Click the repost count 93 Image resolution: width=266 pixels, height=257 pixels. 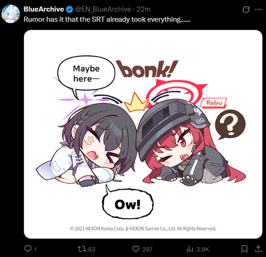pyautogui.click(x=91, y=249)
